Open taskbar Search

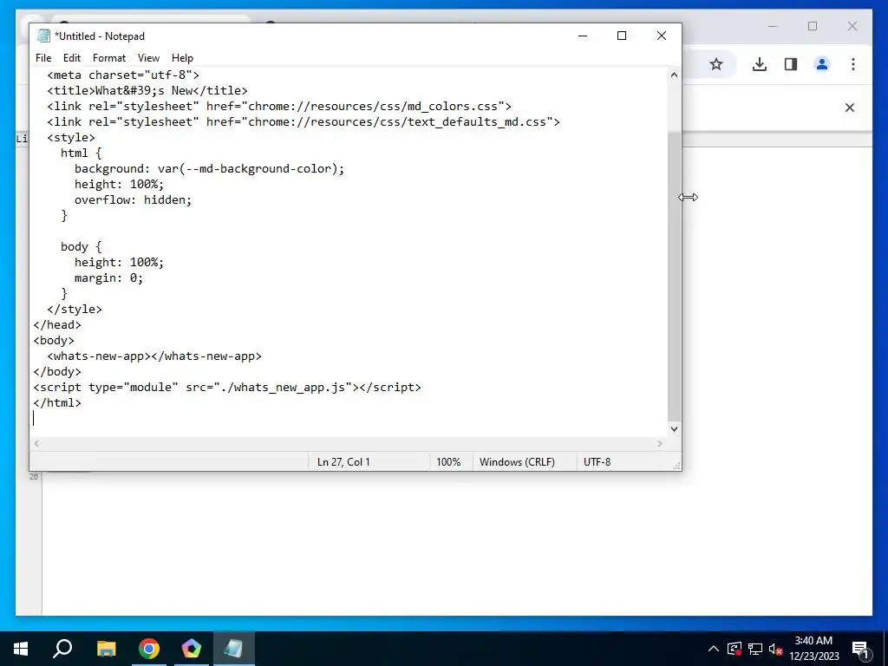[62, 649]
